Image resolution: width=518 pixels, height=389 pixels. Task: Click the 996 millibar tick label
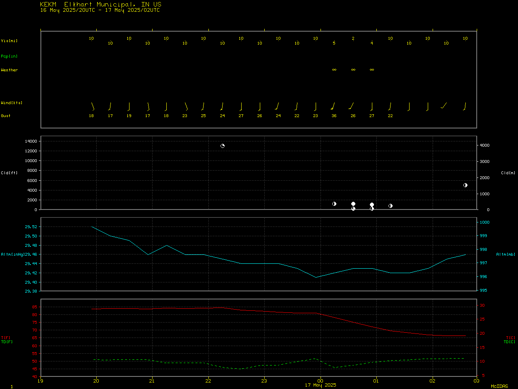click(484, 277)
